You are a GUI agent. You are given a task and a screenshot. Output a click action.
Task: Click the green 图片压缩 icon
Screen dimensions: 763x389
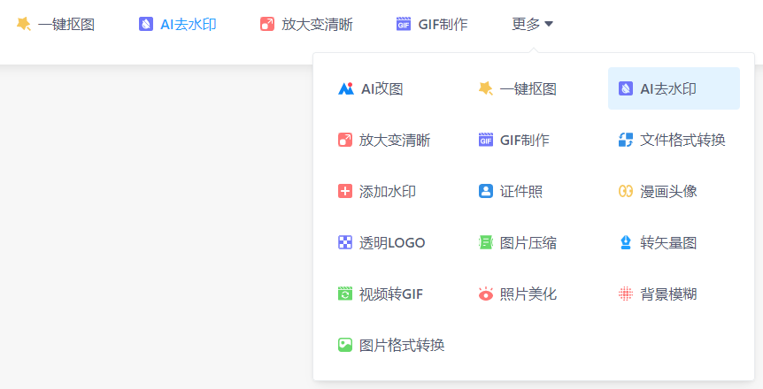click(x=485, y=242)
